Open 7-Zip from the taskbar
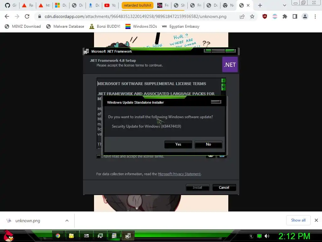 click(x=86, y=236)
